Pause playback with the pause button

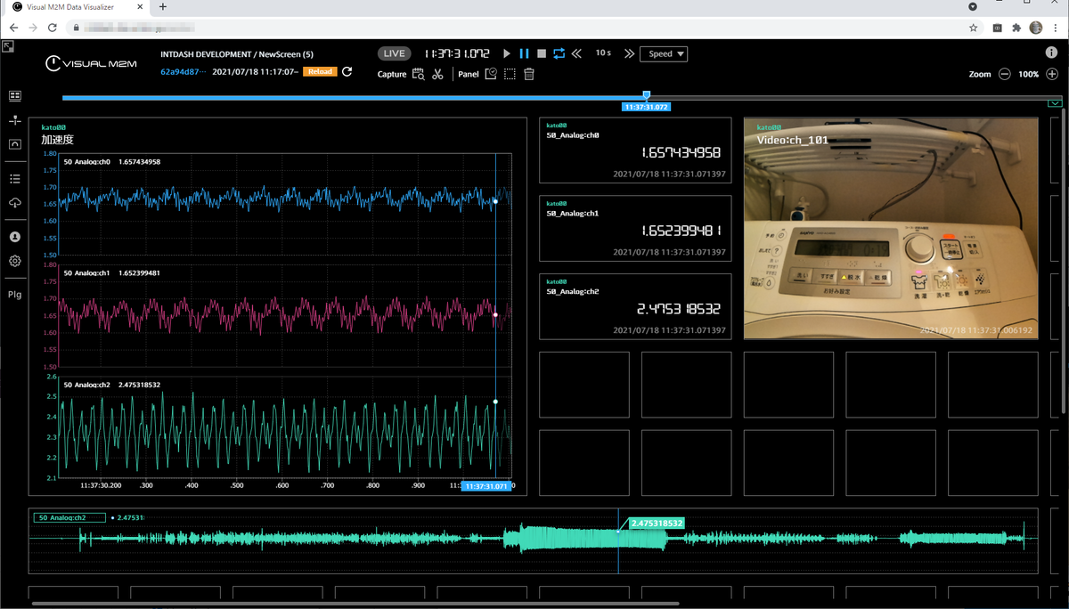point(524,54)
